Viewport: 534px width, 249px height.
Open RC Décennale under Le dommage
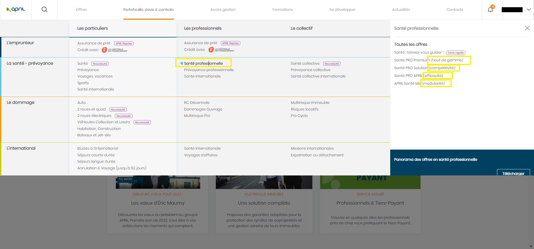197,103
